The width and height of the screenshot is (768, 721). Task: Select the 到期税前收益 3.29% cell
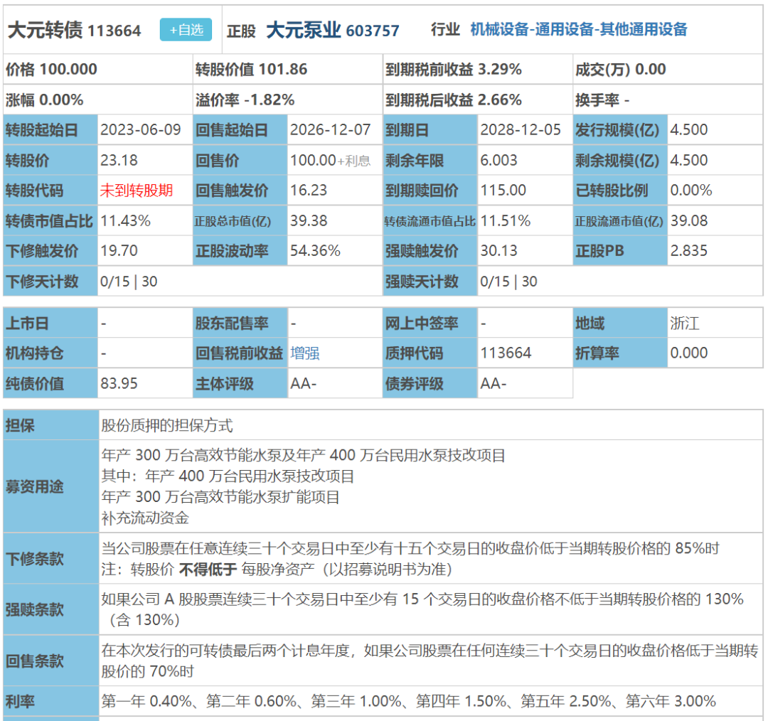(478, 70)
